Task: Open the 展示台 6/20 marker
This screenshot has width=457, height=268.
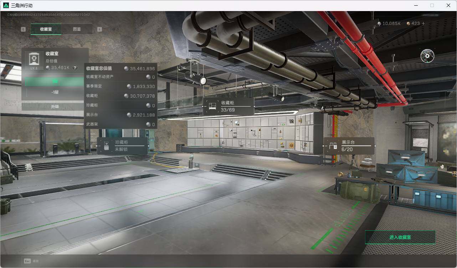Action: point(349,146)
